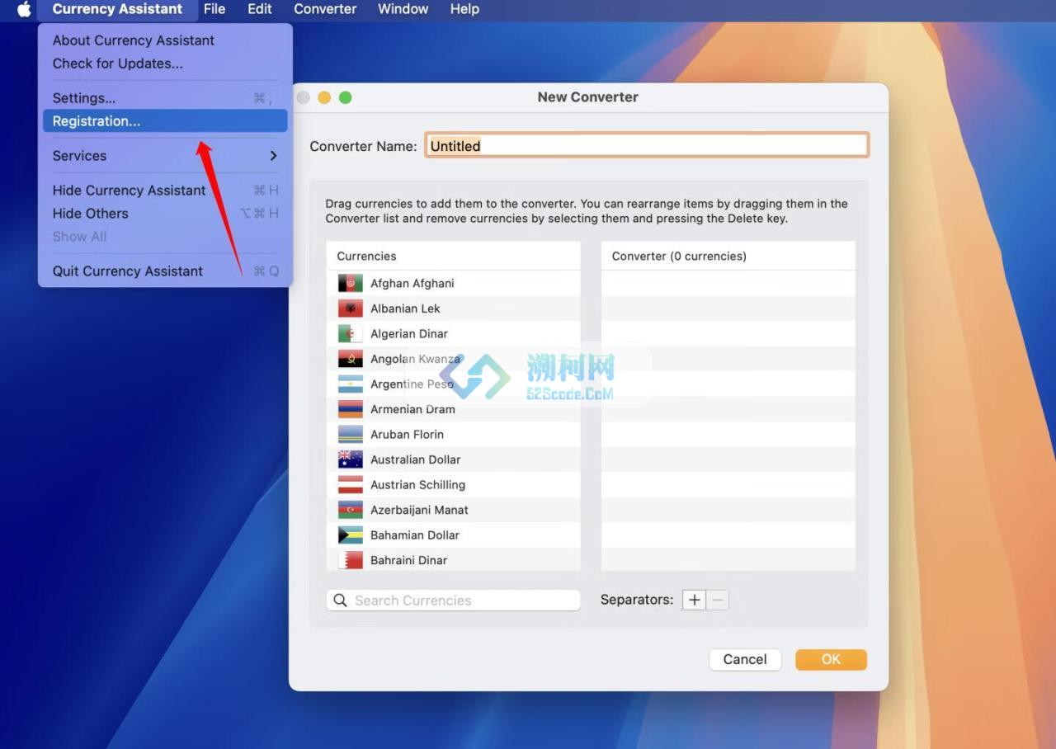1056x749 pixels.
Task: Click the Algerian Dinar flag icon
Action: point(350,333)
